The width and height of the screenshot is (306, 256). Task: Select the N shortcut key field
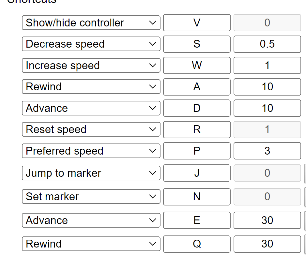(x=197, y=197)
